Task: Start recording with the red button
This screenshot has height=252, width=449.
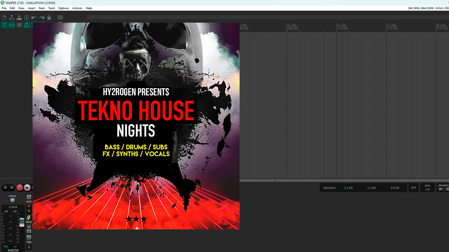Action: pyautogui.click(x=20, y=188)
